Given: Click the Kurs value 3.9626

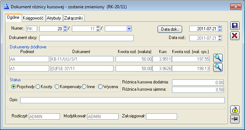Looking at the screenshot, I should pyautogui.click(x=162, y=69).
